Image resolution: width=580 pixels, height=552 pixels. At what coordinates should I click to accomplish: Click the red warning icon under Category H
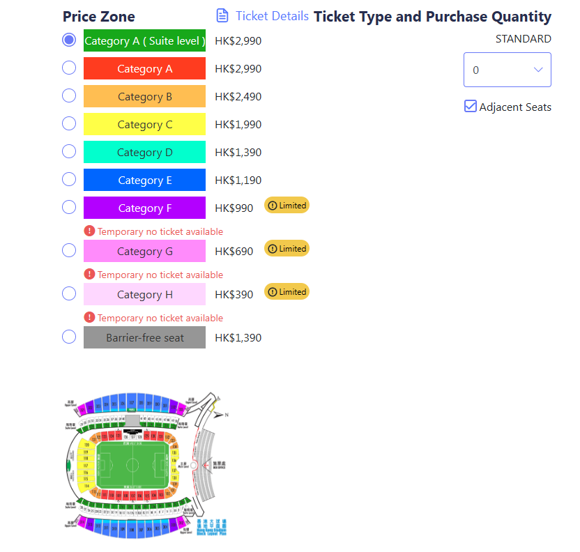coord(89,318)
